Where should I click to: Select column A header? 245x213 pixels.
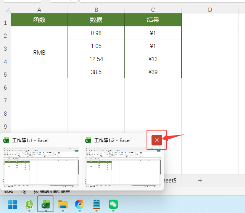(39, 10)
